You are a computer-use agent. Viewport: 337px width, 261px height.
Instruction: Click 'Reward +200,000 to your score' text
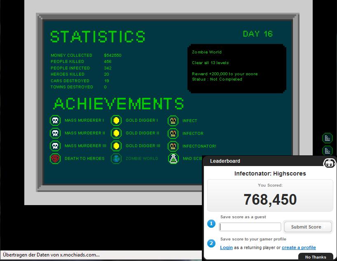225,74
